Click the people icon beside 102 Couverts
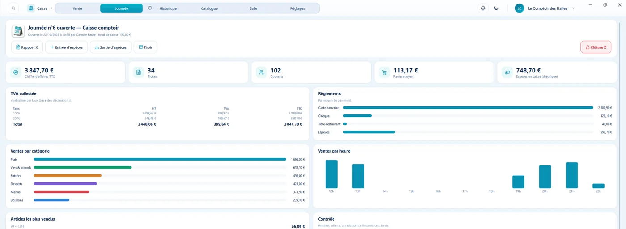 [x=262, y=72]
